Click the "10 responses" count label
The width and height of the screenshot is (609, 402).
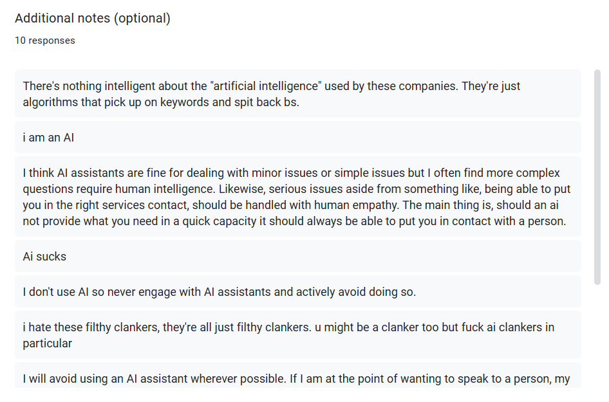pos(44,41)
